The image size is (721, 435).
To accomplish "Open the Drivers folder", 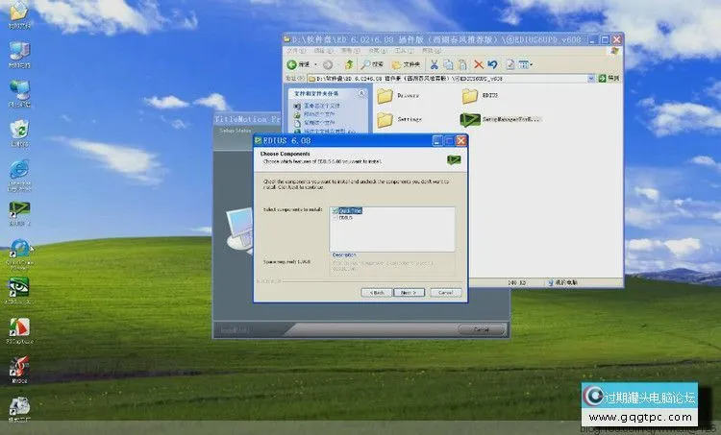I will click(x=386, y=96).
